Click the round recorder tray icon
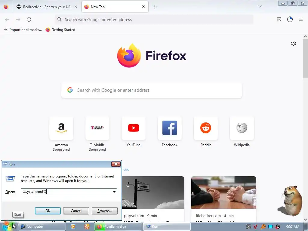The image size is (308, 231). click(278, 227)
